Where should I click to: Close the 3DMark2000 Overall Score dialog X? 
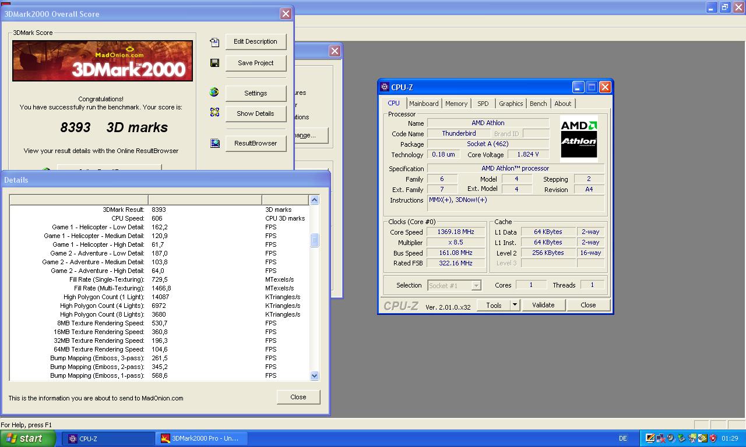click(286, 13)
